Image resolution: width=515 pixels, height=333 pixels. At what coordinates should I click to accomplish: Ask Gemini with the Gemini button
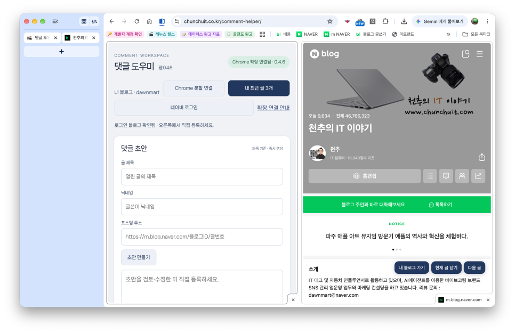click(440, 21)
